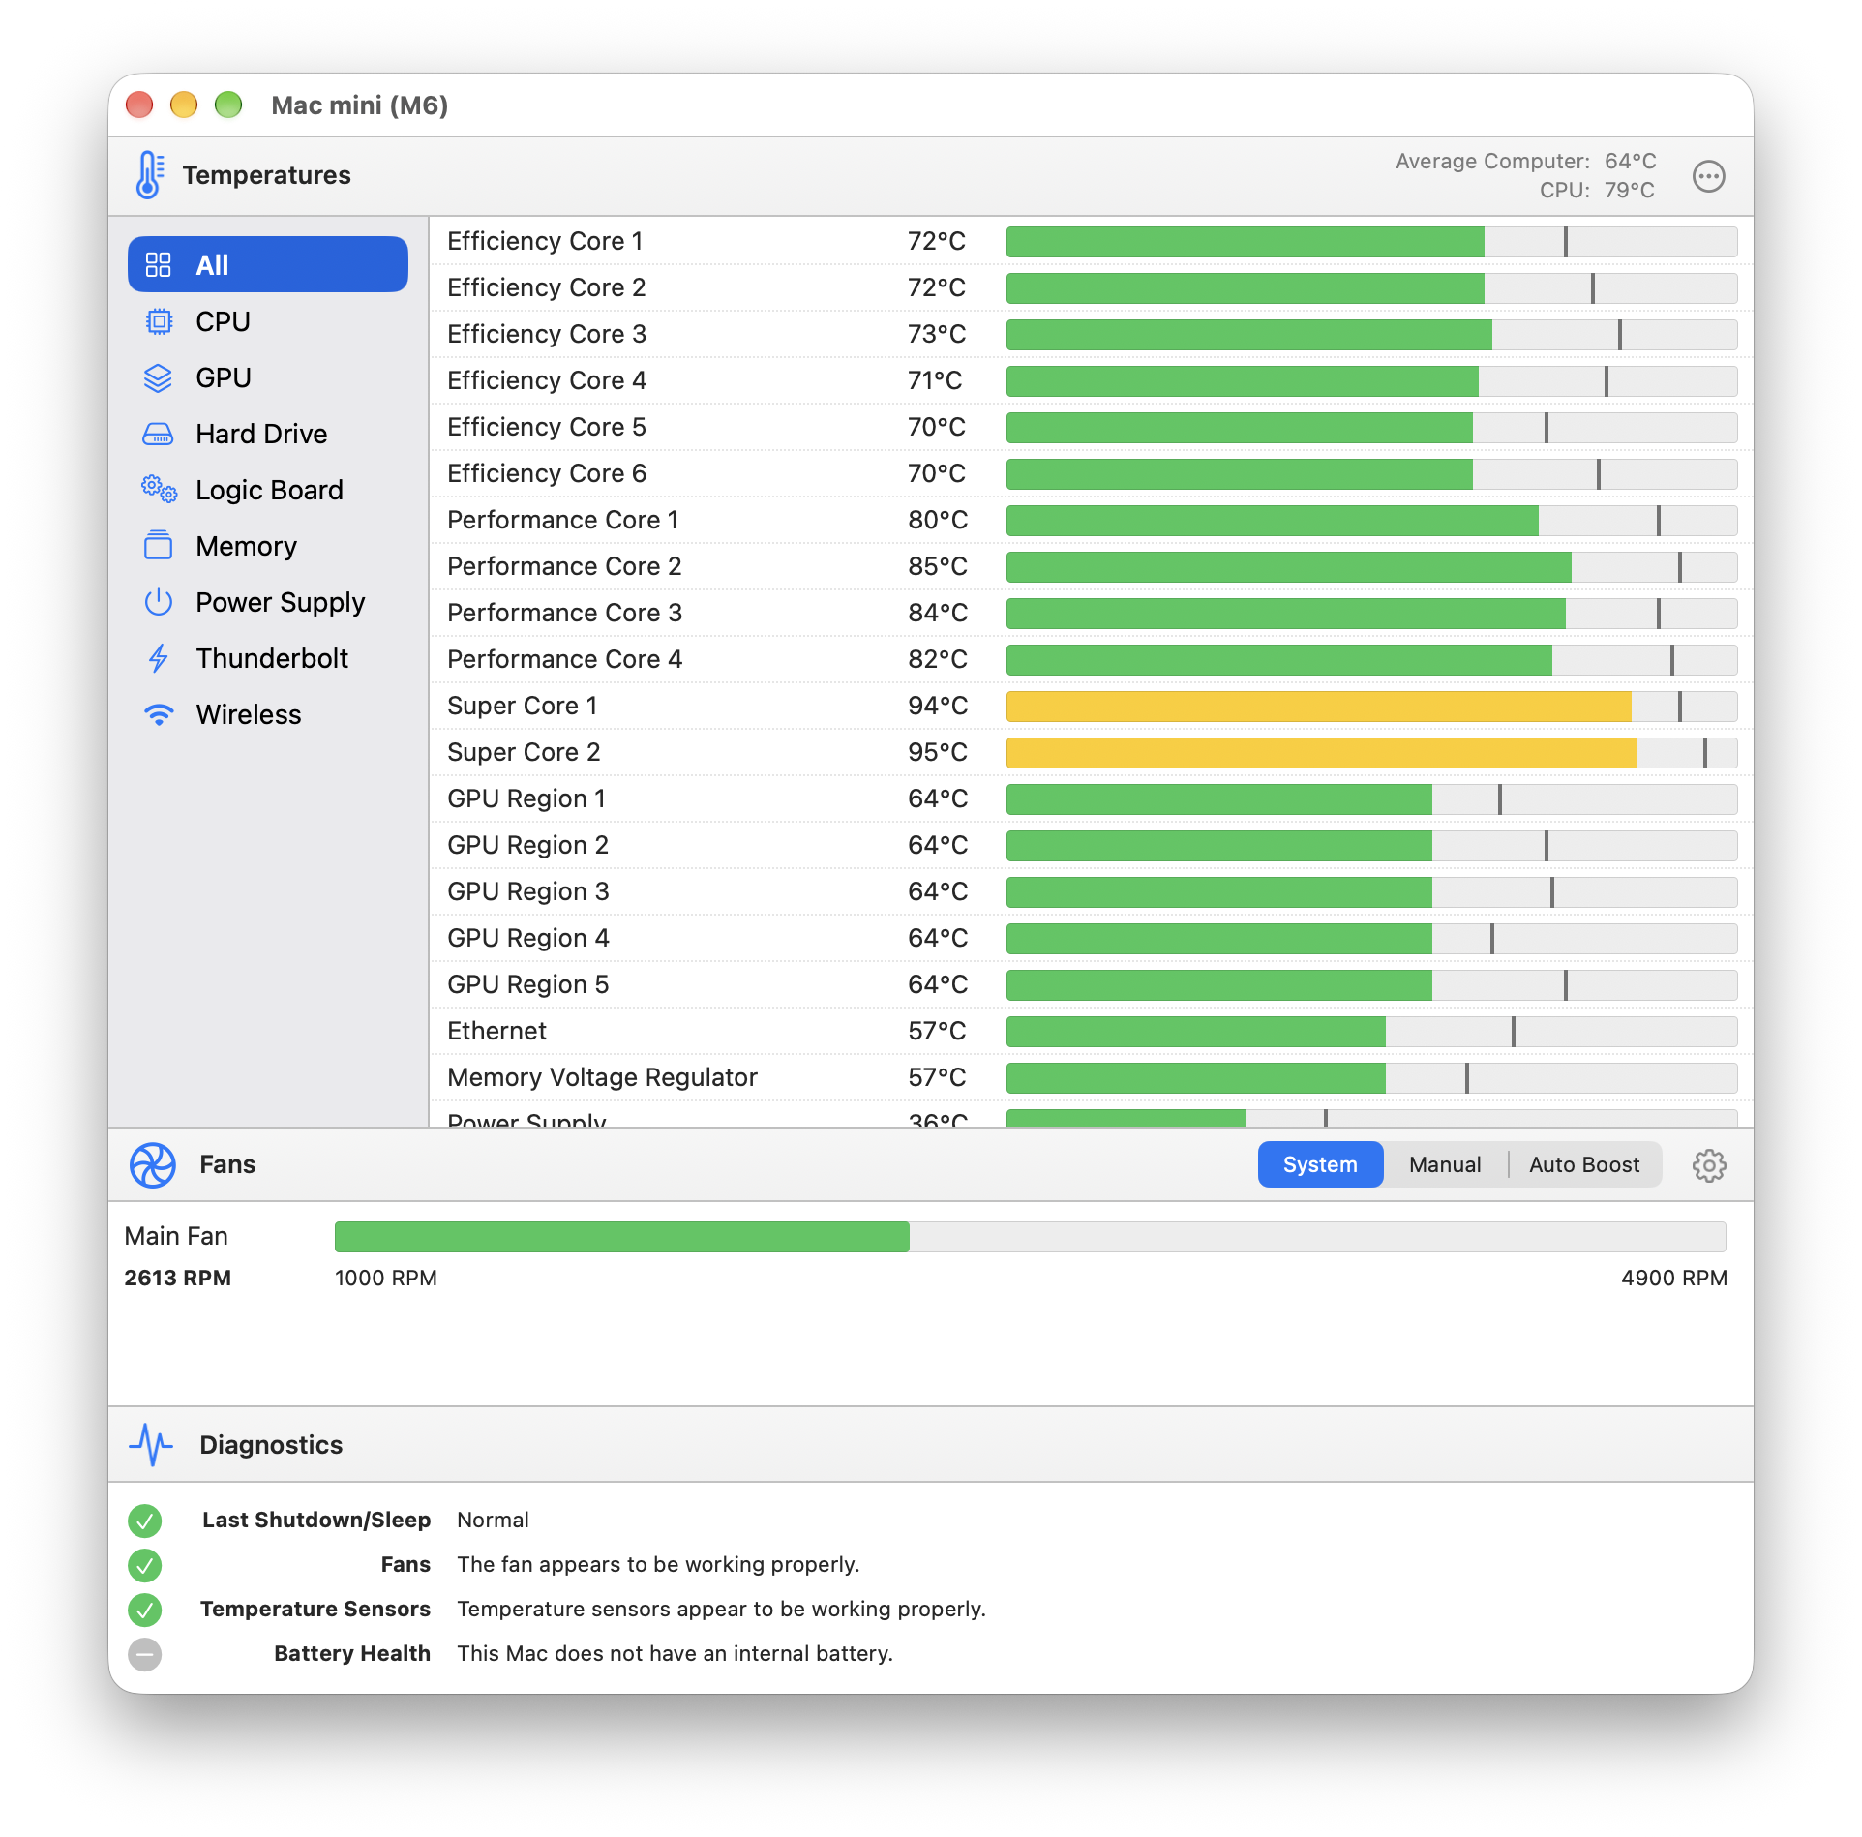Switch fan control to System mode
The height and width of the screenshot is (1837, 1862).
(1320, 1165)
